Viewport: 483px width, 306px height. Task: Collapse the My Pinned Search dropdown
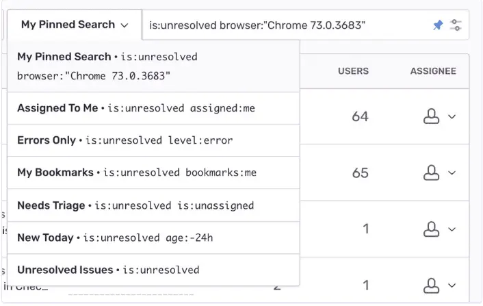(x=75, y=25)
